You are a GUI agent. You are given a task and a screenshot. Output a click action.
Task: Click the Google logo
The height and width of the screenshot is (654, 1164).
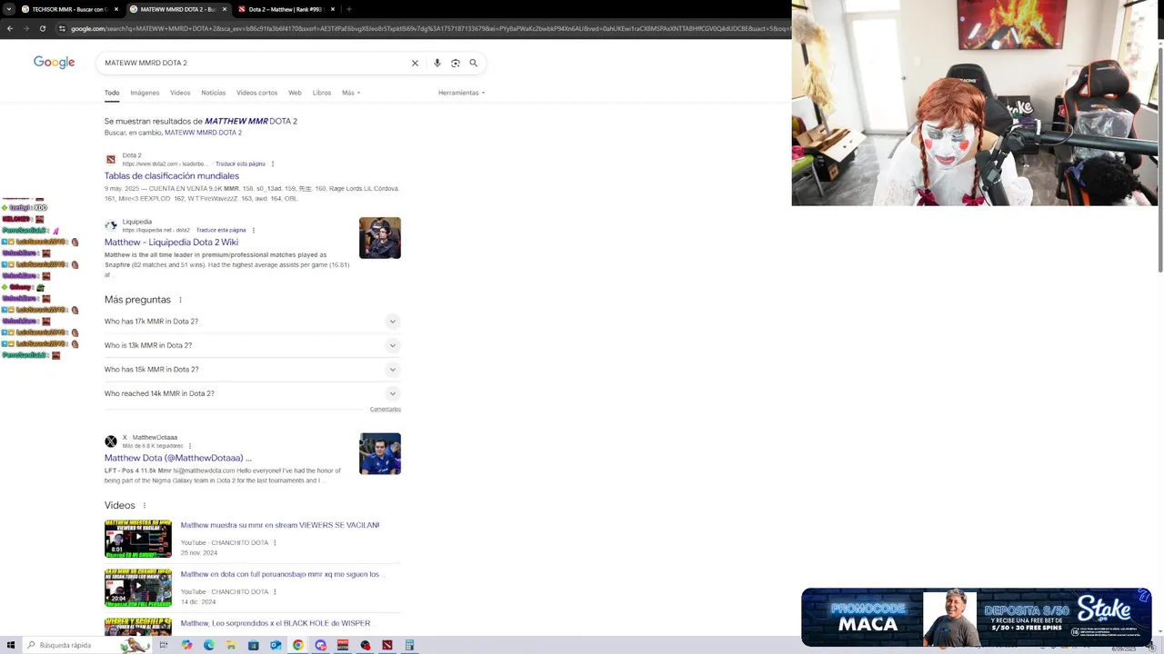click(x=54, y=63)
